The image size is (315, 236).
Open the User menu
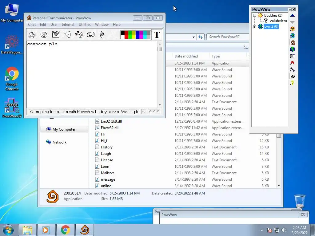54,25
